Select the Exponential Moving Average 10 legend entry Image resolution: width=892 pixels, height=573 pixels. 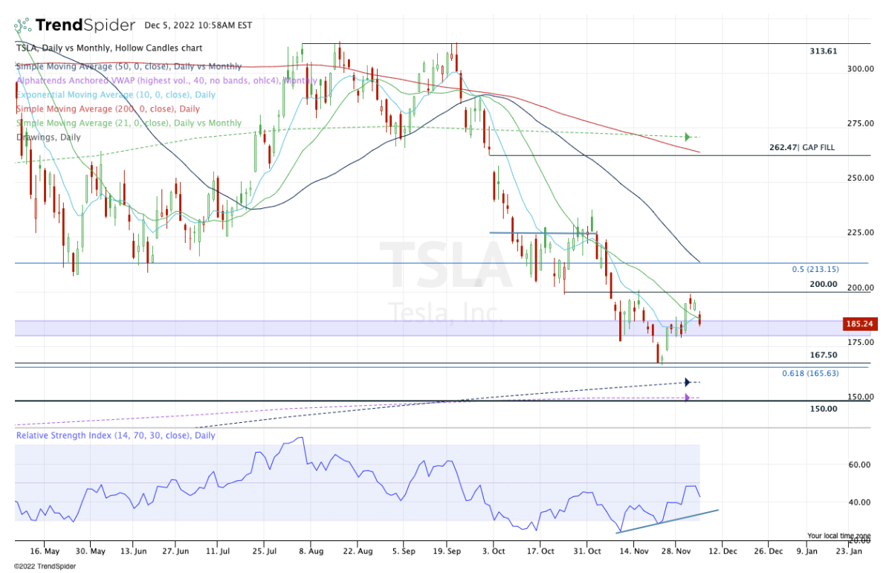coord(116,94)
